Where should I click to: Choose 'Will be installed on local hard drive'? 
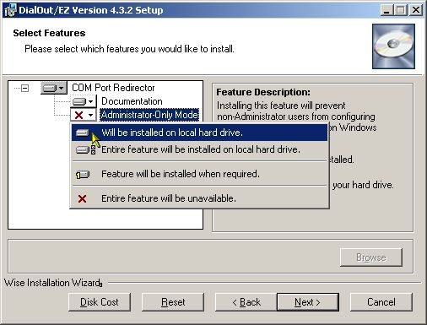coord(199,133)
